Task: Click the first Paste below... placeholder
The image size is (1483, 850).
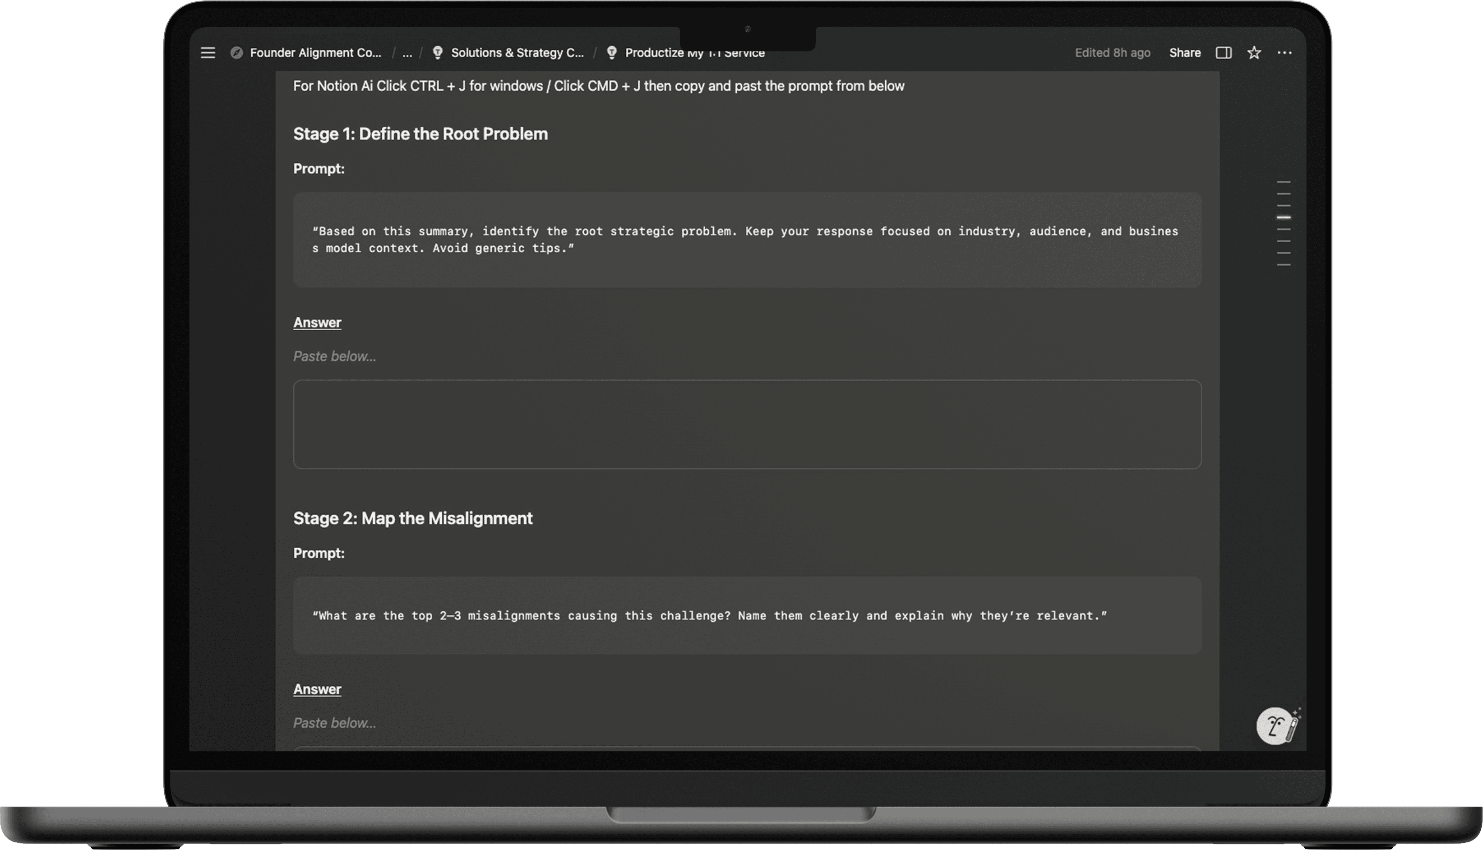Action: [x=334, y=356]
